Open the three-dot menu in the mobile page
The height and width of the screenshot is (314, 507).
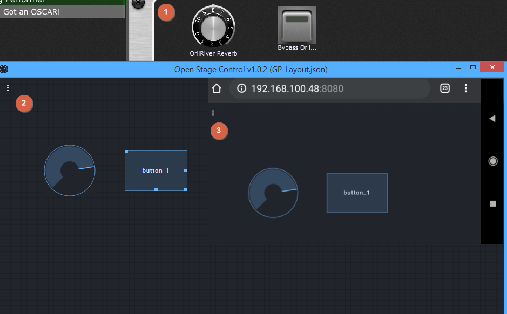click(213, 113)
